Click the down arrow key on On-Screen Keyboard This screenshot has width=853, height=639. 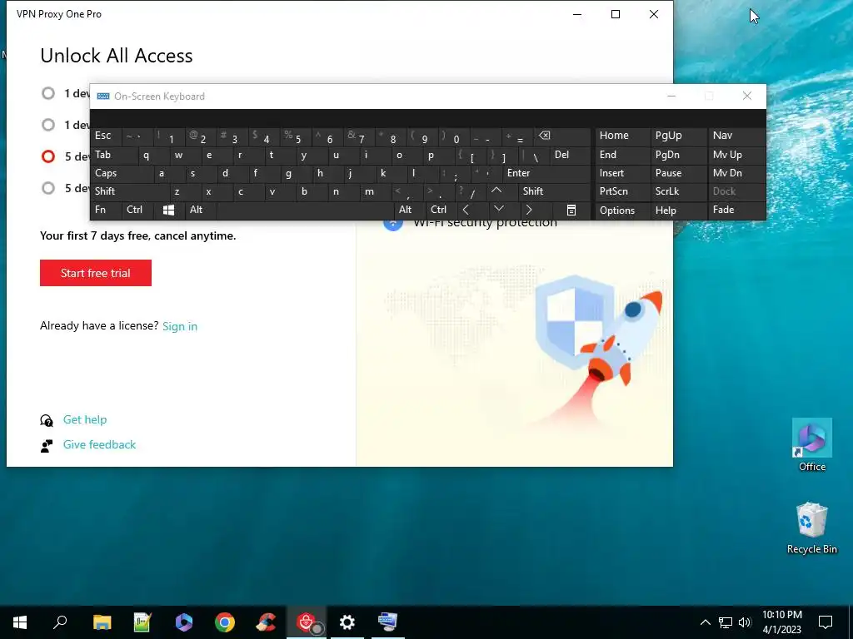point(499,210)
